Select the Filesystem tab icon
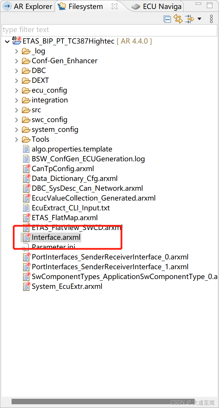 pyautogui.click(x=61, y=6)
